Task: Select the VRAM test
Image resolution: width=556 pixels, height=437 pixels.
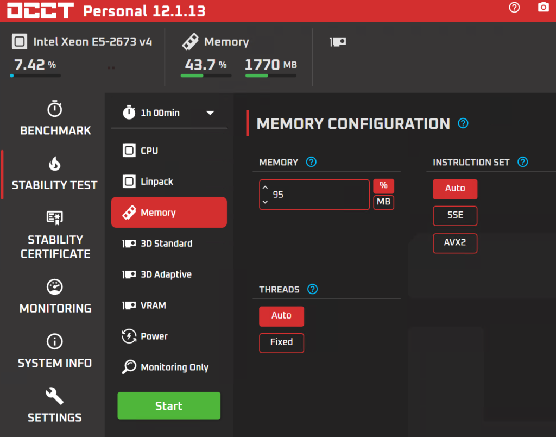Action: click(169, 305)
